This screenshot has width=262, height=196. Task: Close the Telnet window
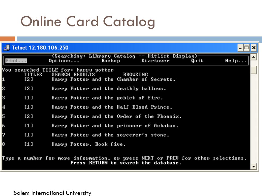click(x=254, y=48)
